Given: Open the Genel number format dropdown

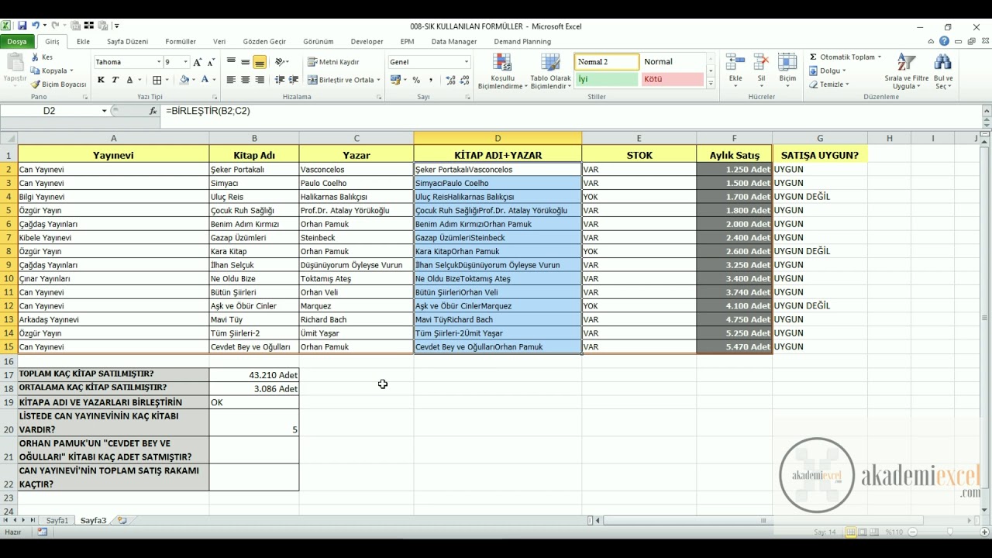Looking at the screenshot, I should [x=467, y=62].
